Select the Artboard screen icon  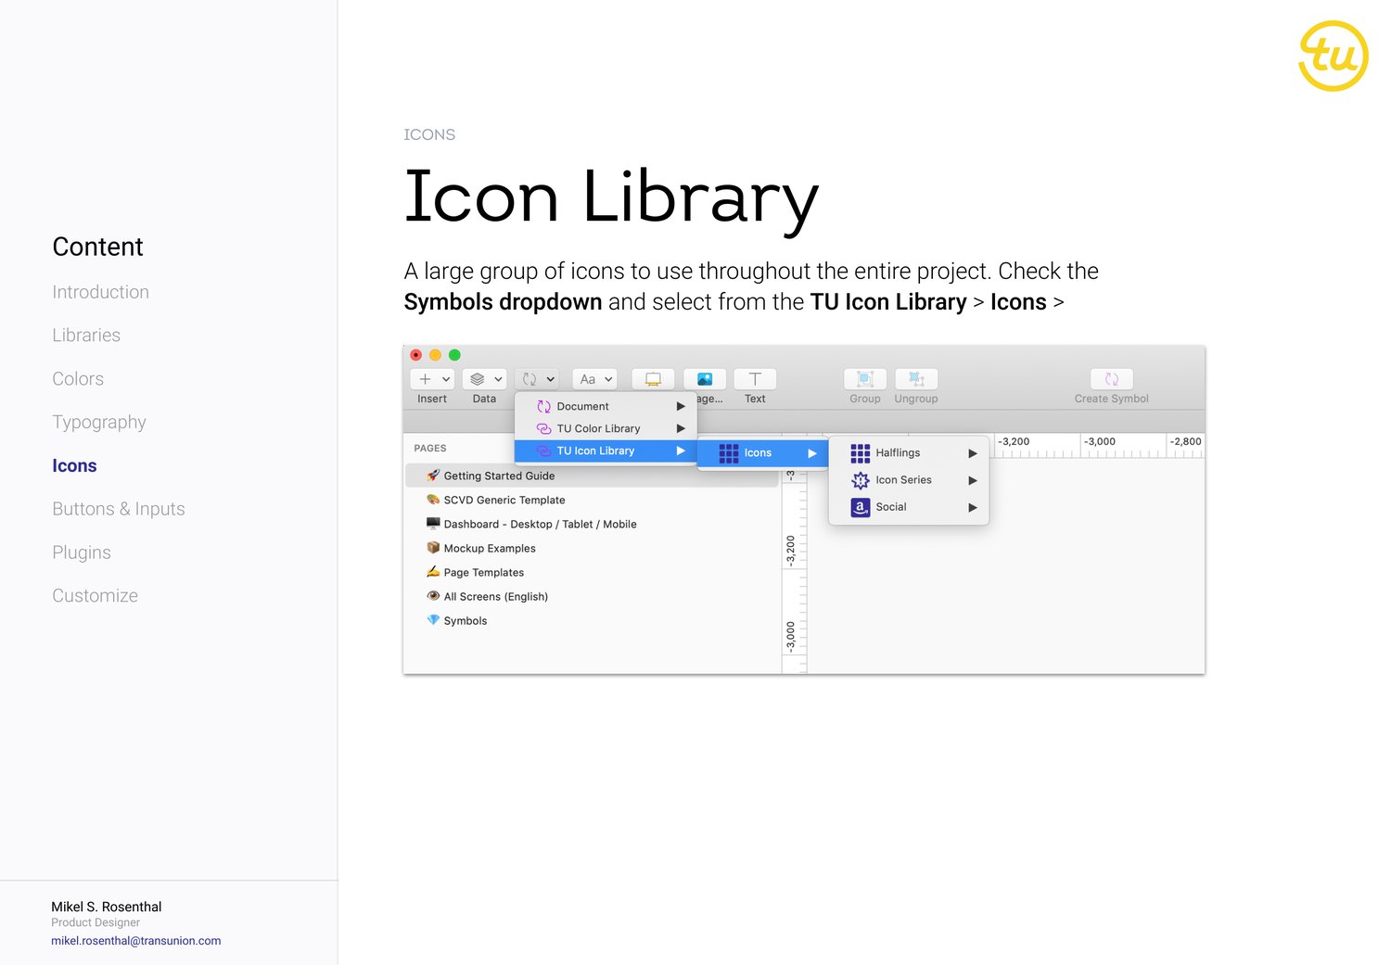click(653, 379)
